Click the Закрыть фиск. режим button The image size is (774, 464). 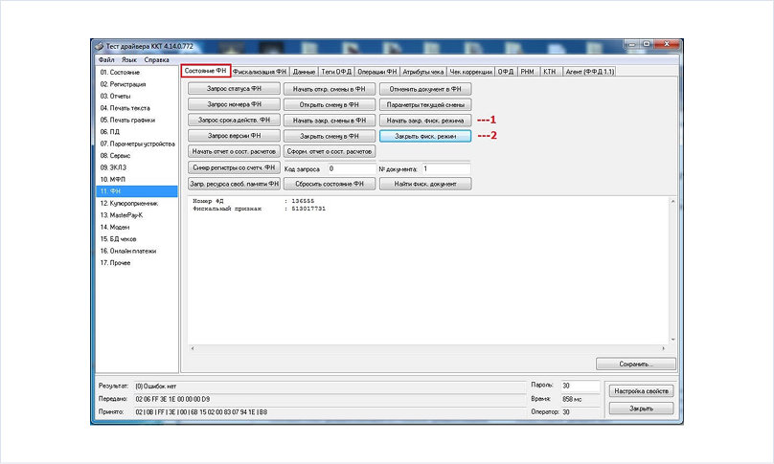tap(425, 137)
